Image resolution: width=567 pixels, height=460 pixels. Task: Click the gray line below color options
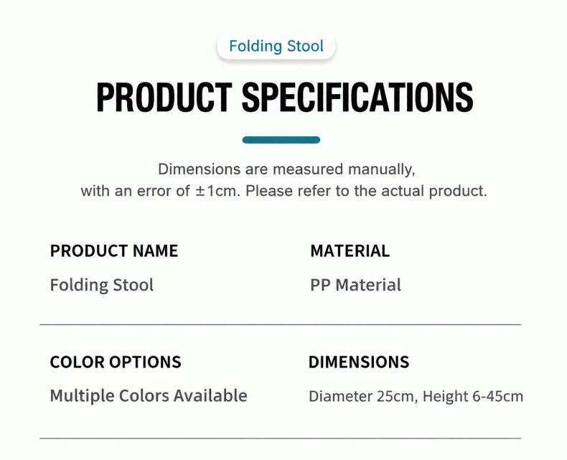coord(280,438)
